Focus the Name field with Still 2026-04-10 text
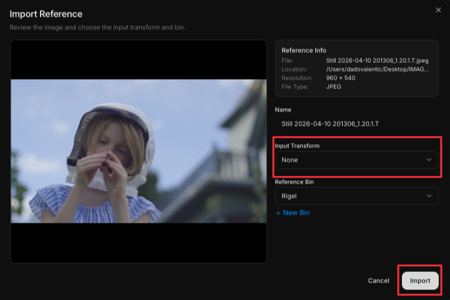Screen dimensions: 450x300 click(357, 124)
